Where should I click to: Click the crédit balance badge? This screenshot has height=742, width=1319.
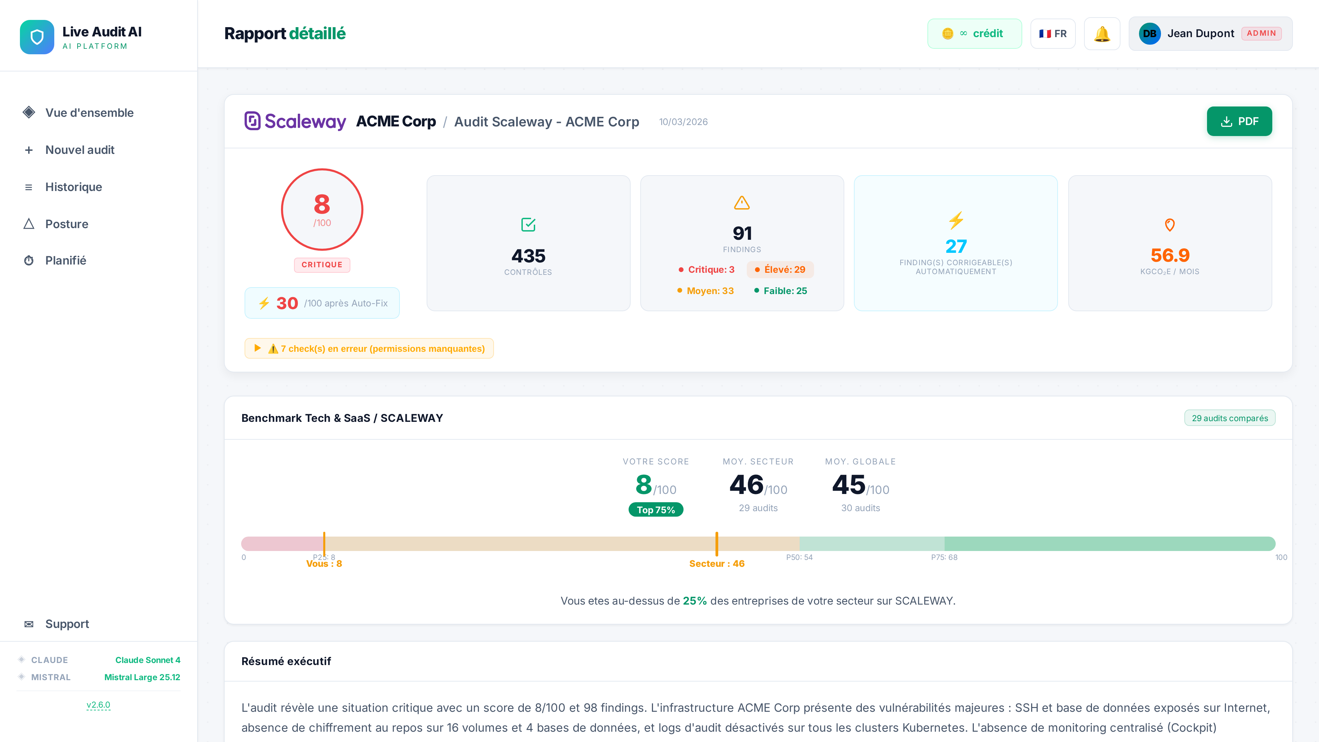974,33
